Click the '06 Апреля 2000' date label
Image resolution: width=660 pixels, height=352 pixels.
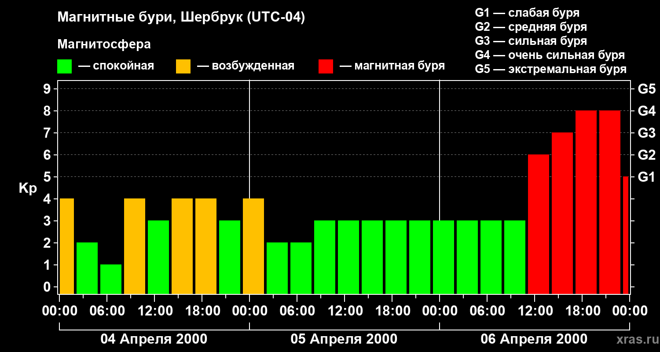[534, 339]
